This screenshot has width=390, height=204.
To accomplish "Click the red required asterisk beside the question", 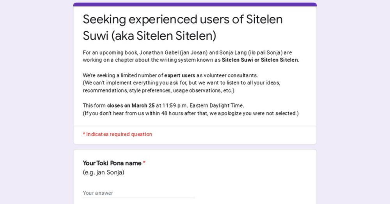I will (x=144, y=163).
